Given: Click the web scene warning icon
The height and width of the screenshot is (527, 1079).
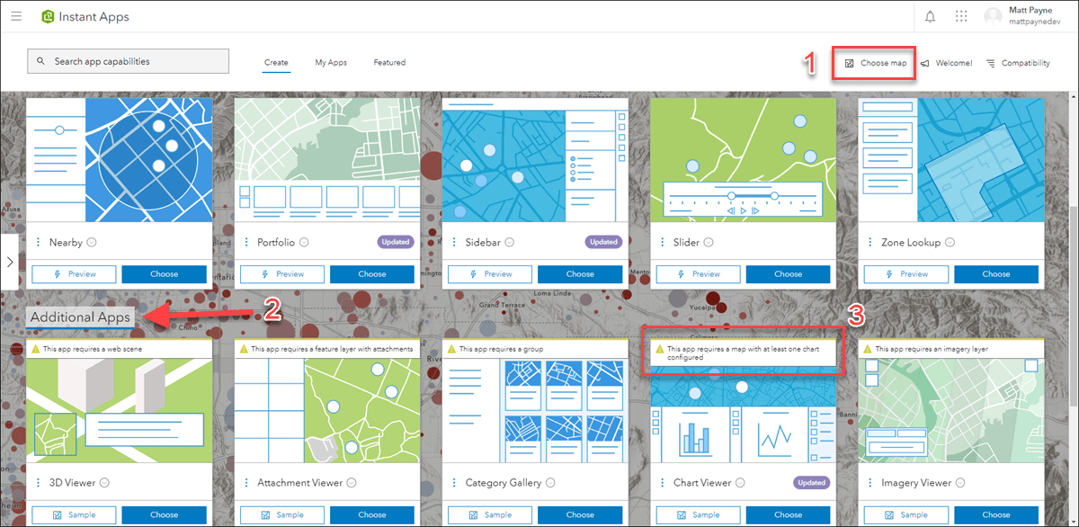Looking at the screenshot, I should pyautogui.click(x=35, y=348).
